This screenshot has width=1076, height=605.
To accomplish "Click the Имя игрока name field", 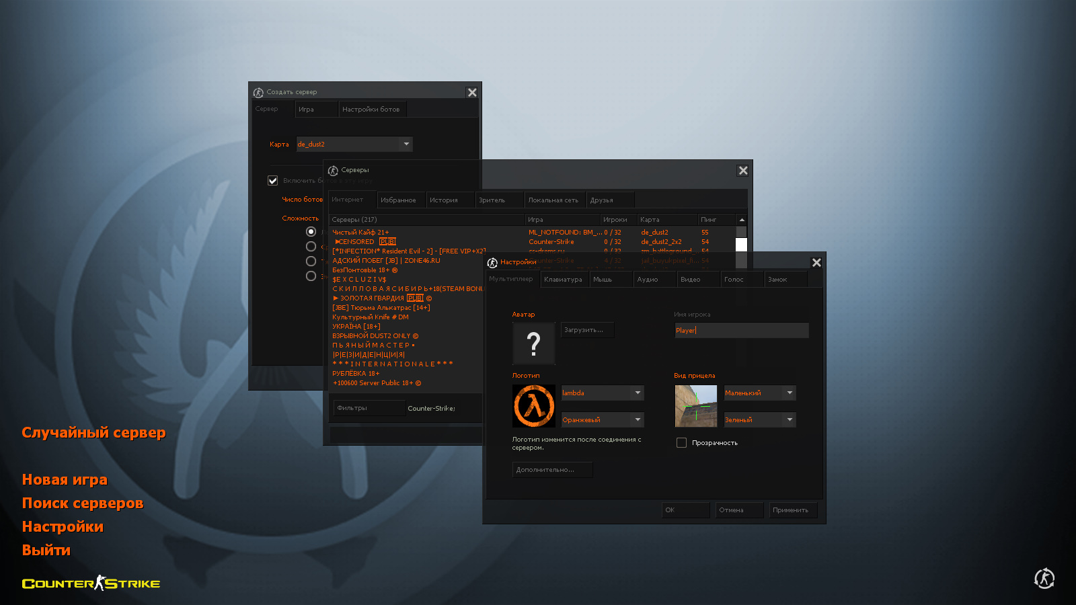I will tap(741, 330).
